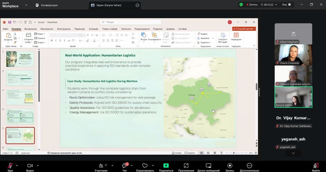Select Karyna Safian's video thumbnail
The image size is (326, 172).
(293, 97)
